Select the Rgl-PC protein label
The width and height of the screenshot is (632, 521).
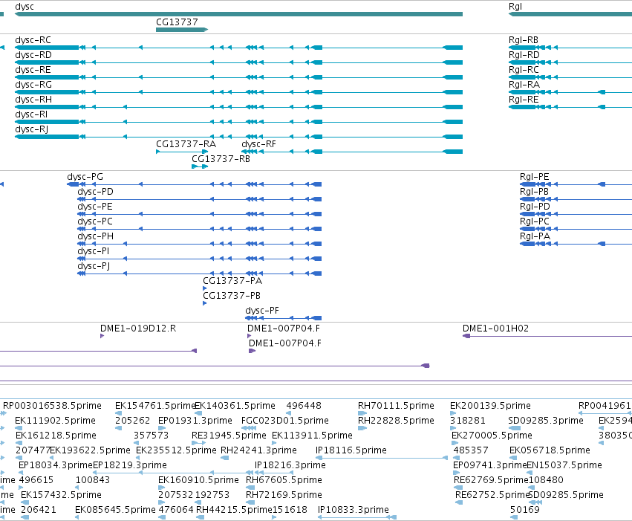pos(535,221)
